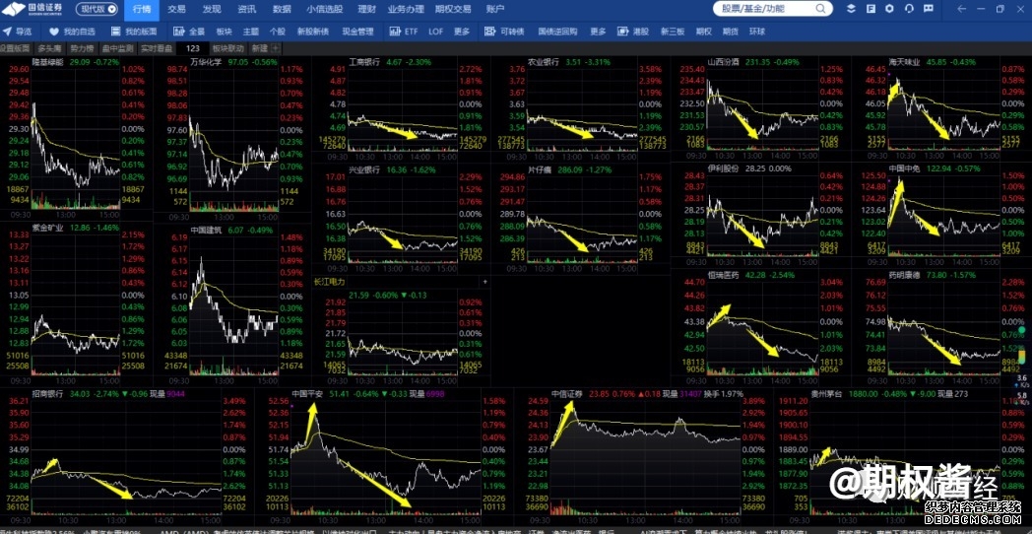
Task: Open the message chat icon
Action: click(928, 9)
